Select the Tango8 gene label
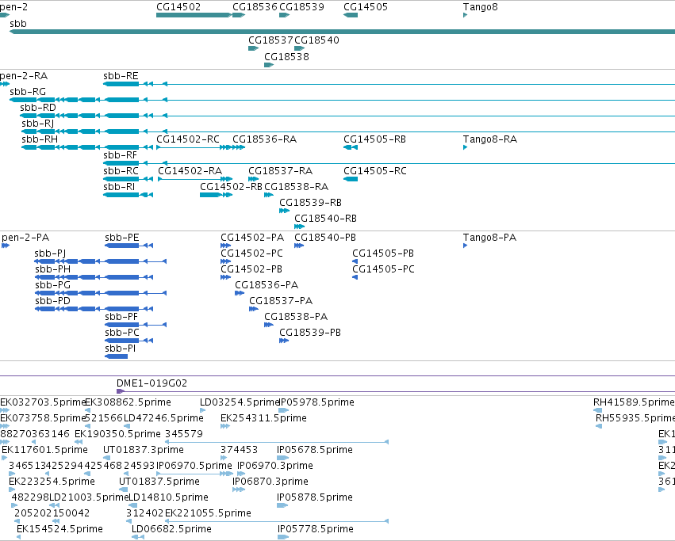The width and height of the screenshot is (675, 541). click(x=481, y=7)
